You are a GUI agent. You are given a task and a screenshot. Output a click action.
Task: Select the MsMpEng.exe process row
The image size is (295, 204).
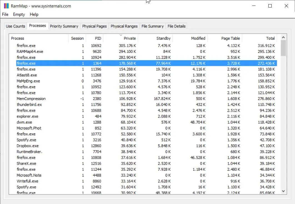[146, 81]
